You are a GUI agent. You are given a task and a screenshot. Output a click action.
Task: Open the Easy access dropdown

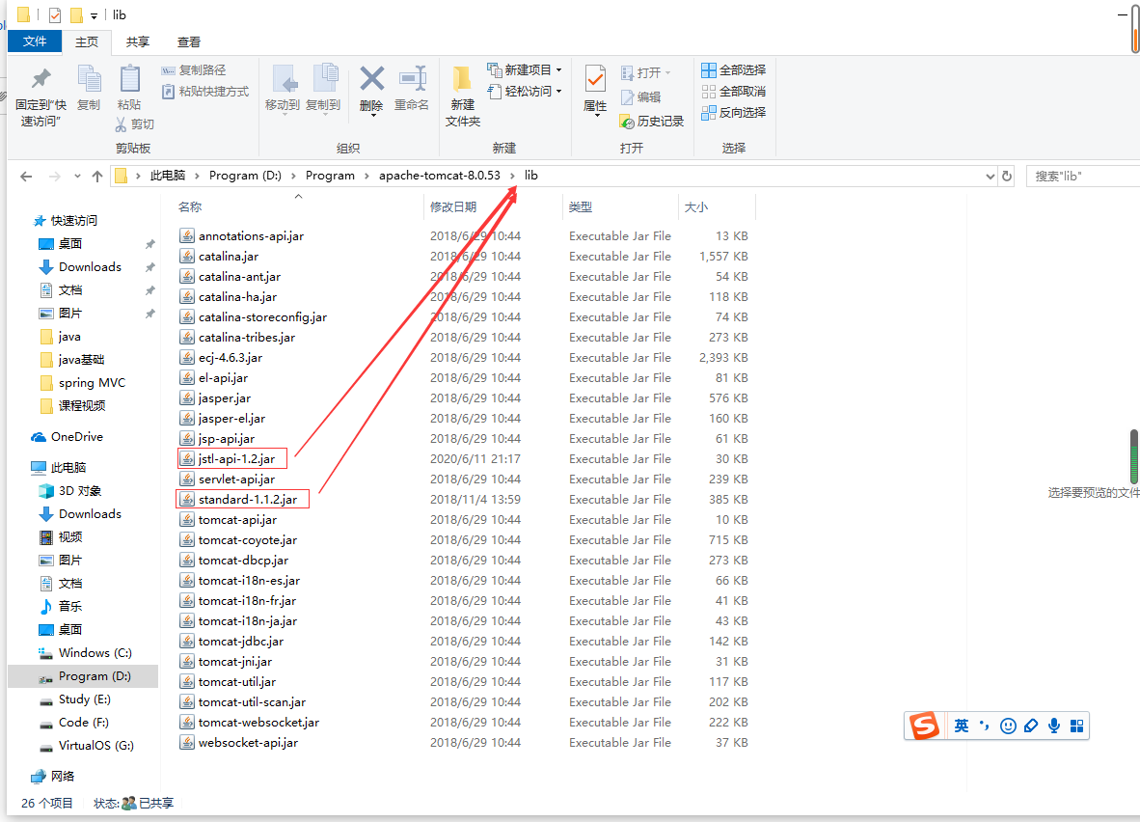click(x=525, y=91)
